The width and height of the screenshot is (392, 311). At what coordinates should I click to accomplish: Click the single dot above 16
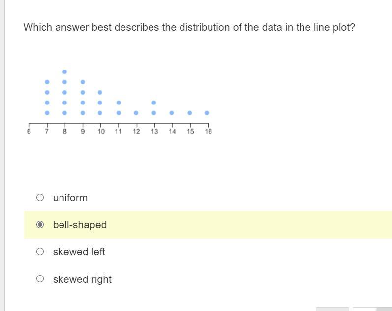[207, 113]
